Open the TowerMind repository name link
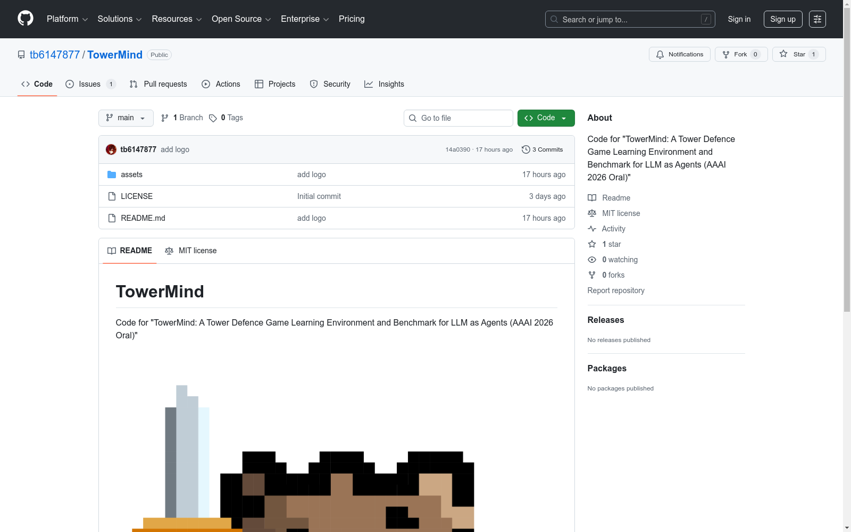This screenshot has height=532, width=851. [115, 55]
